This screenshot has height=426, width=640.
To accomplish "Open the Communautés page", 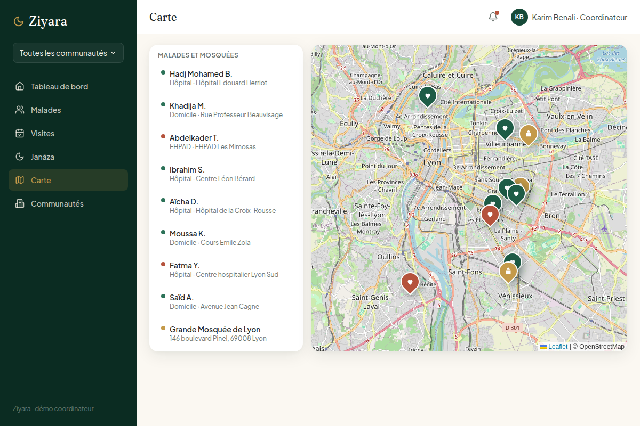I will click(68, 203).
